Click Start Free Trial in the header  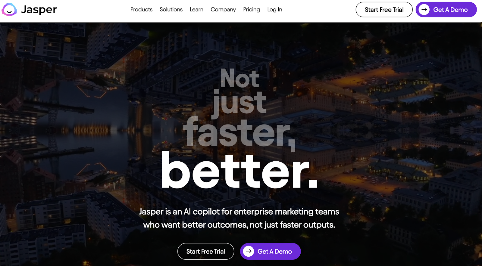tap(384, 10)
